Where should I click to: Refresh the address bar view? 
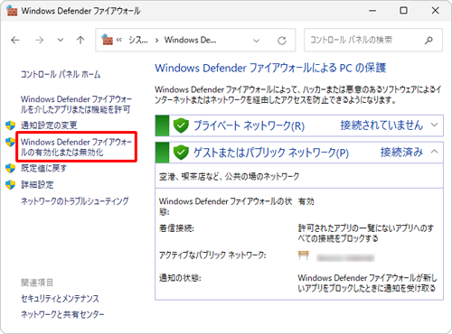[x=282, y=41]
